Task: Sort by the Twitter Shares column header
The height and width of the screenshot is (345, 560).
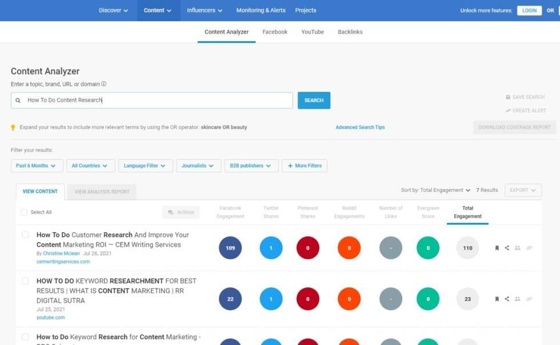Action: click(271, 212)
